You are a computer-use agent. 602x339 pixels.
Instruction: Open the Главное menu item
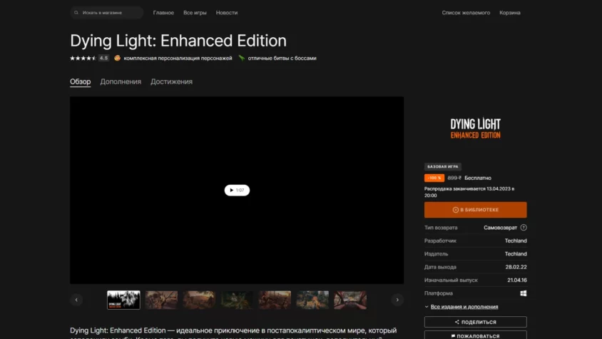coord(163,13)
